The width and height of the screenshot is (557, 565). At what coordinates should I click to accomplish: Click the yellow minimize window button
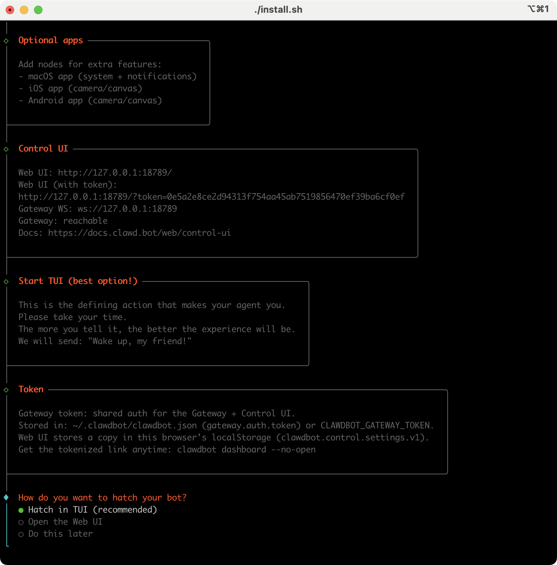click(24, 10)
